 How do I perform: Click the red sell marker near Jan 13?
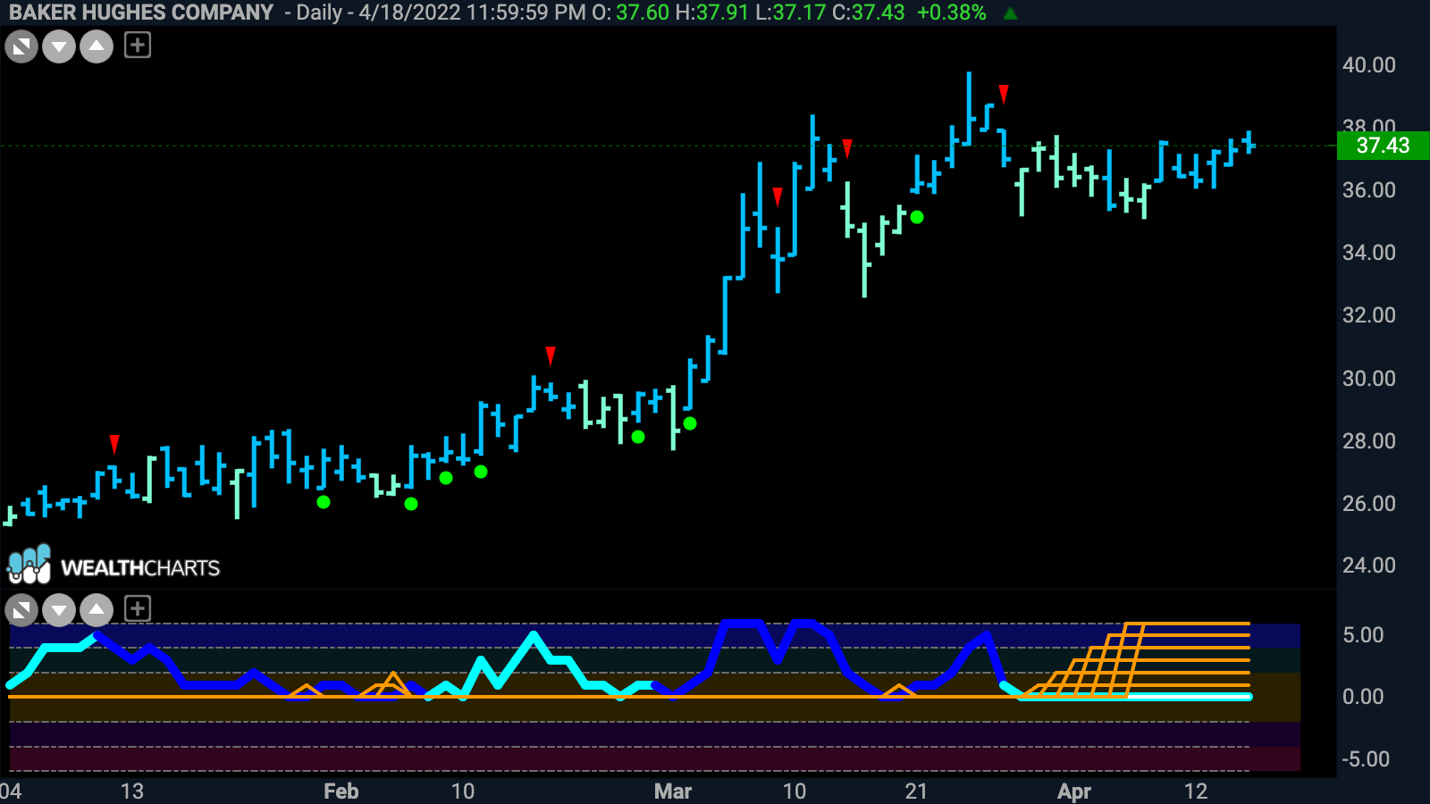(x=114, y=444)
